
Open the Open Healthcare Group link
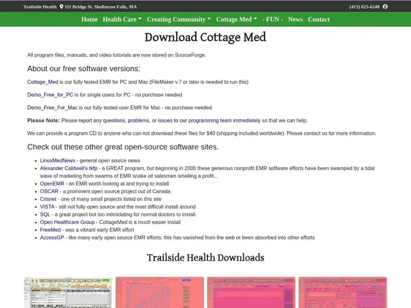click(67, 222)
